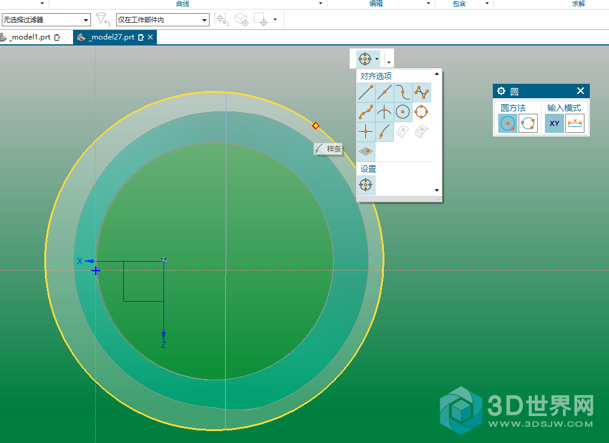
Task: Switch to parameter input mode
Action: tap(575, 123)
